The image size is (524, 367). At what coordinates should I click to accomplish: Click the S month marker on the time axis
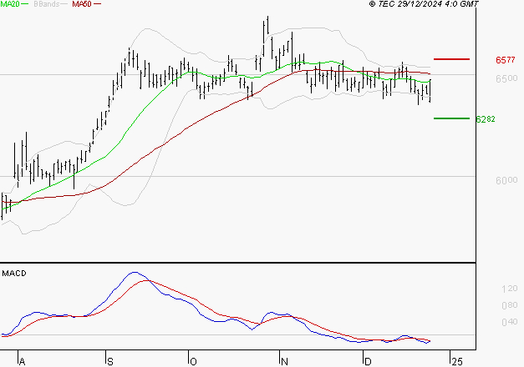coord(110,362)
